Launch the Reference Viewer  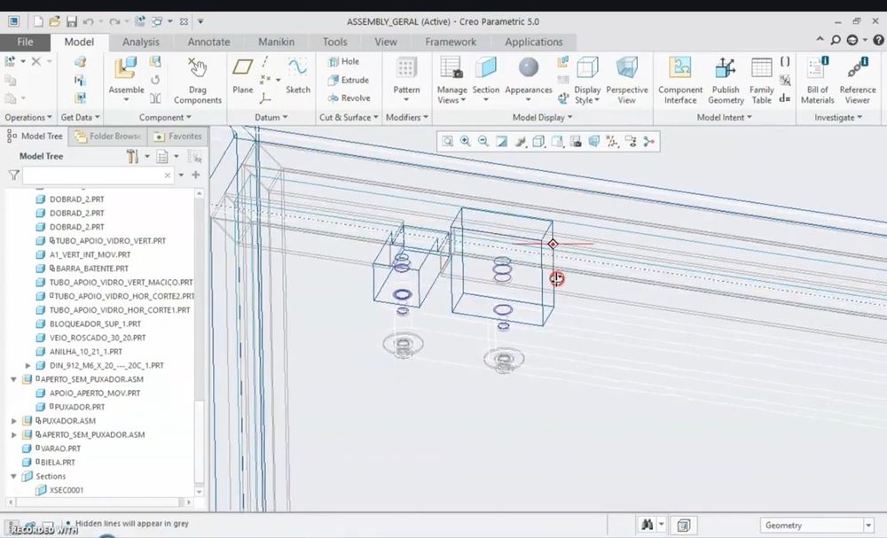pos(858,80)
